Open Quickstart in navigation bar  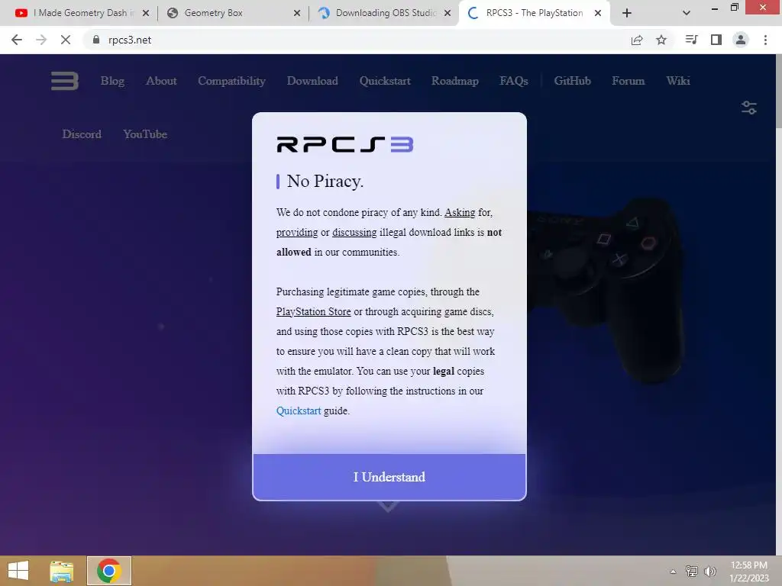click(385, 81)
